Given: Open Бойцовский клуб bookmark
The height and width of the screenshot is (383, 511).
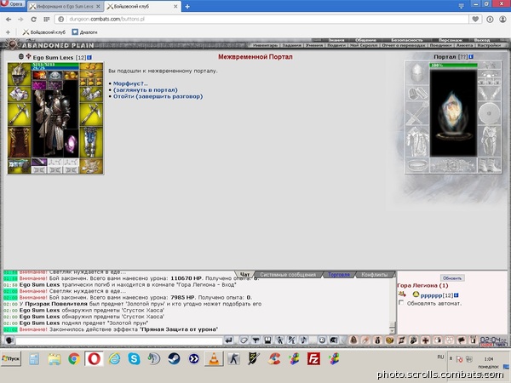Looking at the screenshot, I should [x=44, y=32].
